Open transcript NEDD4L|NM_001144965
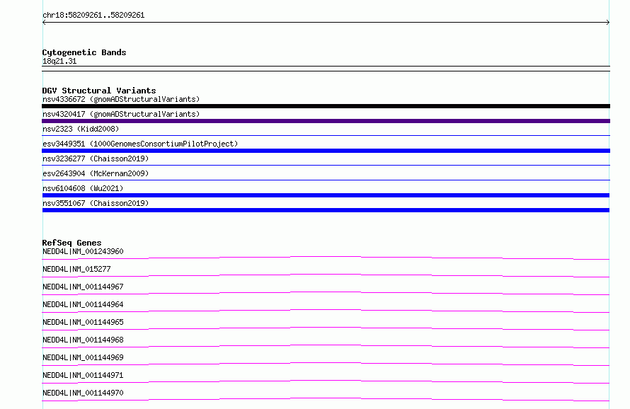 [83, 322]
